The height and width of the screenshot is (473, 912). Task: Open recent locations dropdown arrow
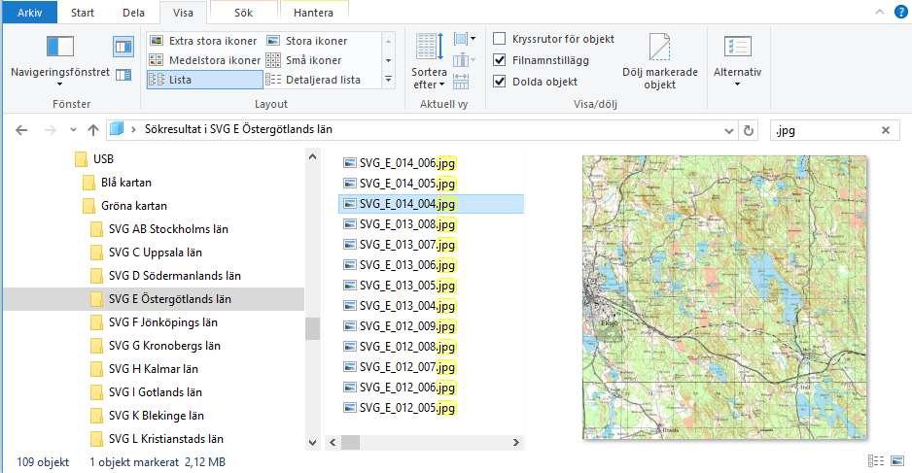(x=73, y=130)
